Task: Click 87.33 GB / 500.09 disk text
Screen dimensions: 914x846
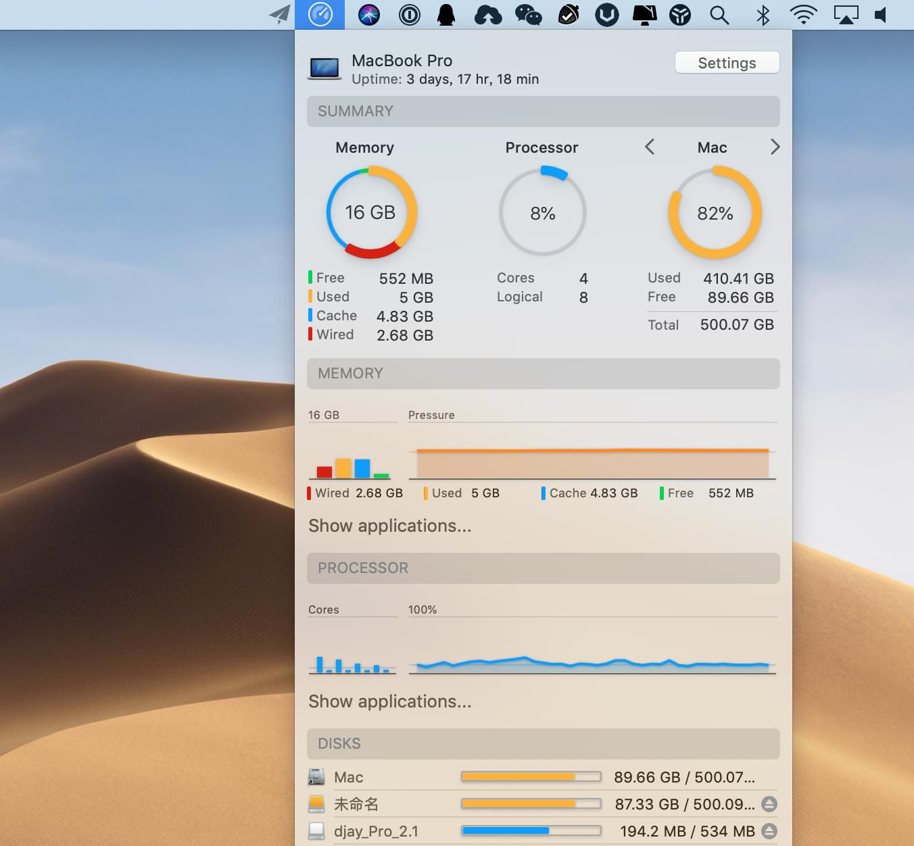Action: pos(685,804)
